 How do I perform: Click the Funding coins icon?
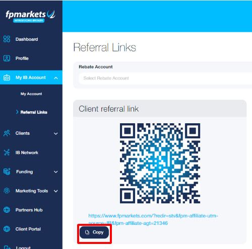[x=7, y=172]
